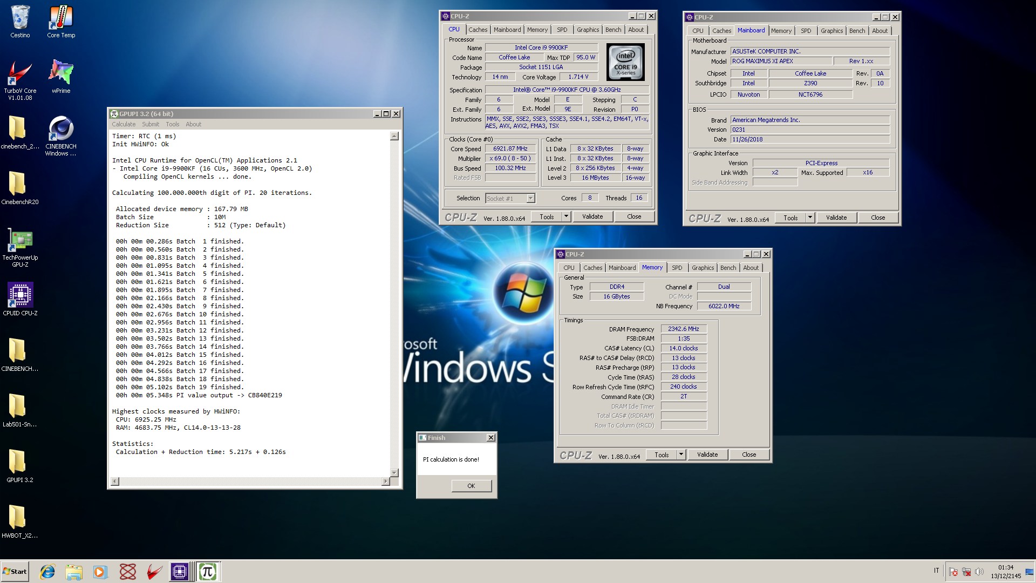The width and height of the screenshot is (1036, 583).
Task: Click the Core Voltage value 1.714 V
Action: [x=578, y=77]
